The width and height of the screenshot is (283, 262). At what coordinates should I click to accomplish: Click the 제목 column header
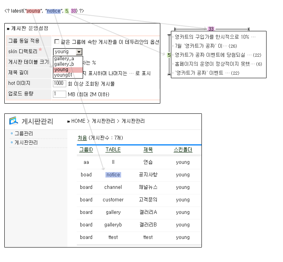click(148, 150)
